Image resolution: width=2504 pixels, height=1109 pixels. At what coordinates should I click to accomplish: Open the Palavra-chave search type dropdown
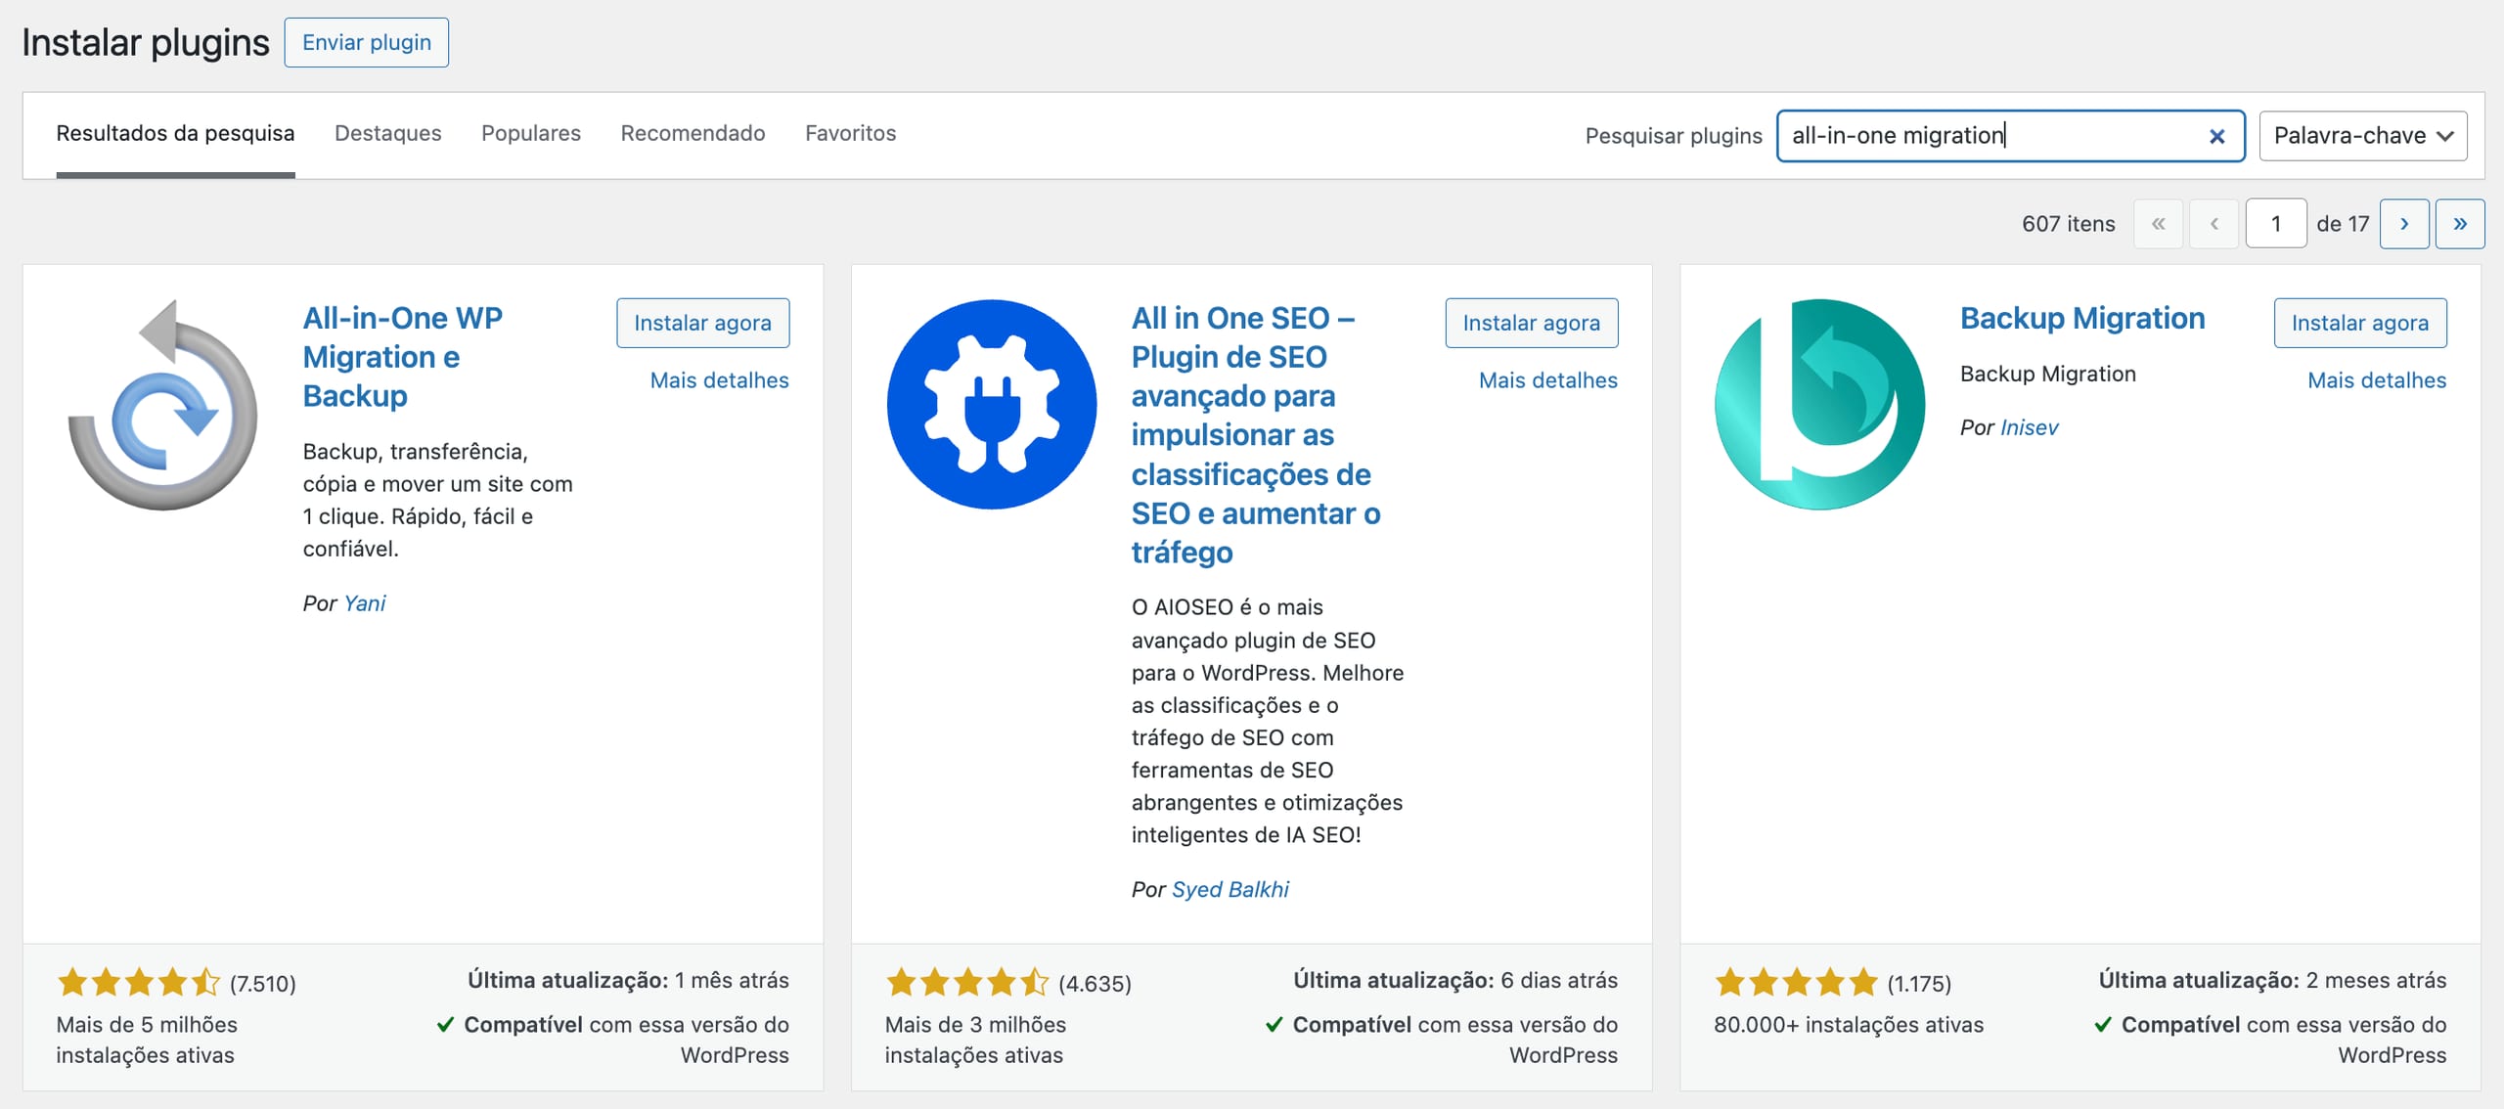click(2362, 136)
